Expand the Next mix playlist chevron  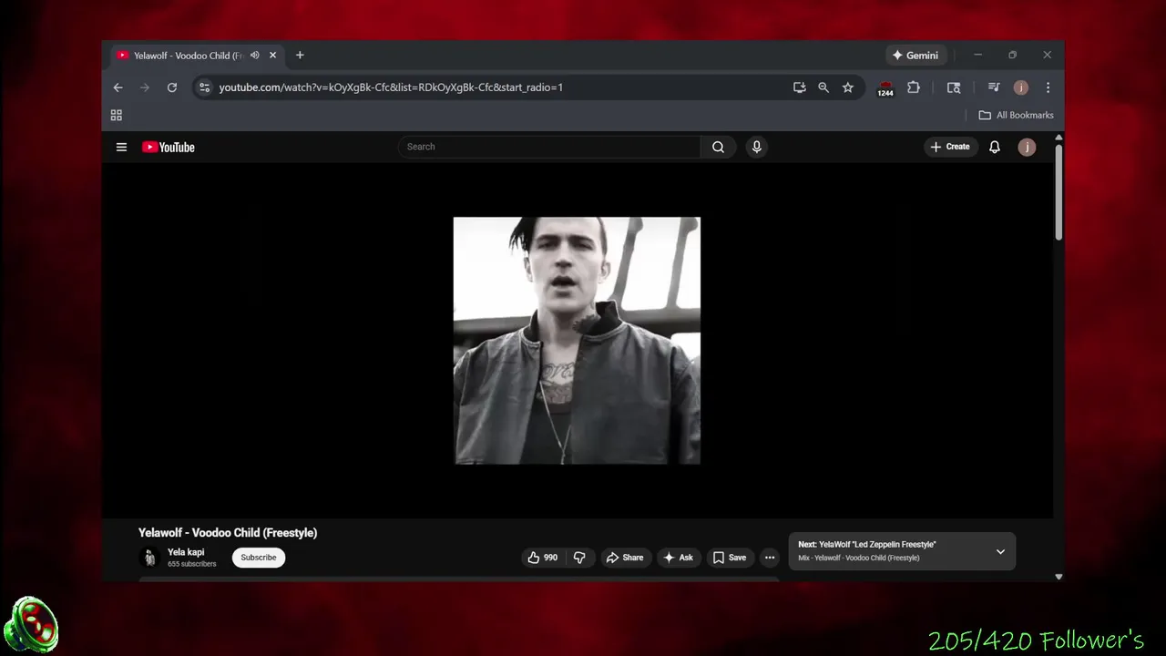click(x=1000, y=551)
